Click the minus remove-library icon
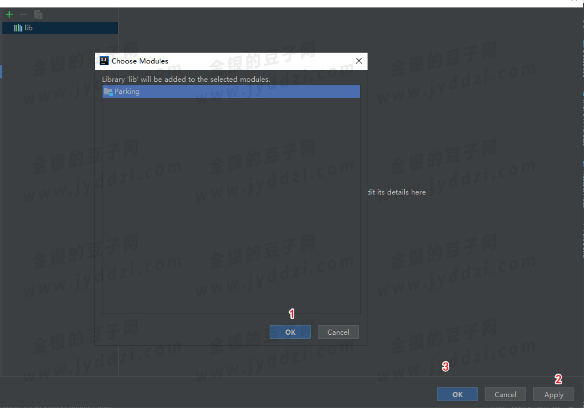The height and width of the screenshot is (408, 584). pyautogui.click(x=23, y=14)
